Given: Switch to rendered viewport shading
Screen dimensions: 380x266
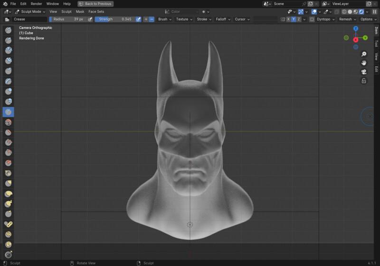Looking at the screenshot, I should pyautogui.click(x=361, y=11).
